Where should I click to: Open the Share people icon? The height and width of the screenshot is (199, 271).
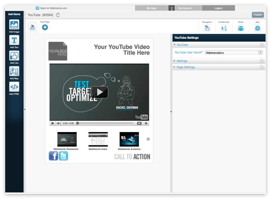[x=241, y=28]
